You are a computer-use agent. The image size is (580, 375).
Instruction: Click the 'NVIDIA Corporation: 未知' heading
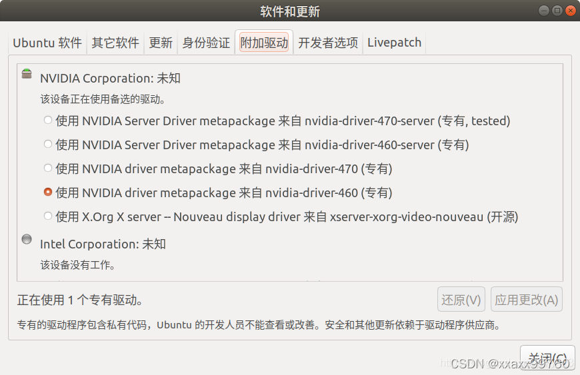(x=110, y=79)
